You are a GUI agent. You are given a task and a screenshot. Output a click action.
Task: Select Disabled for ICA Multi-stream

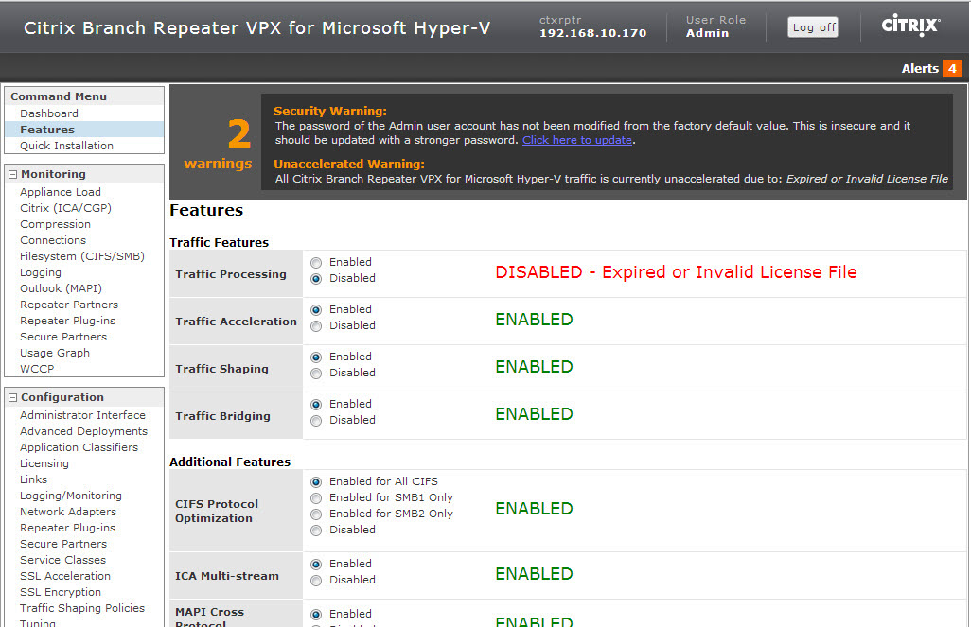[x=316, y=580]
